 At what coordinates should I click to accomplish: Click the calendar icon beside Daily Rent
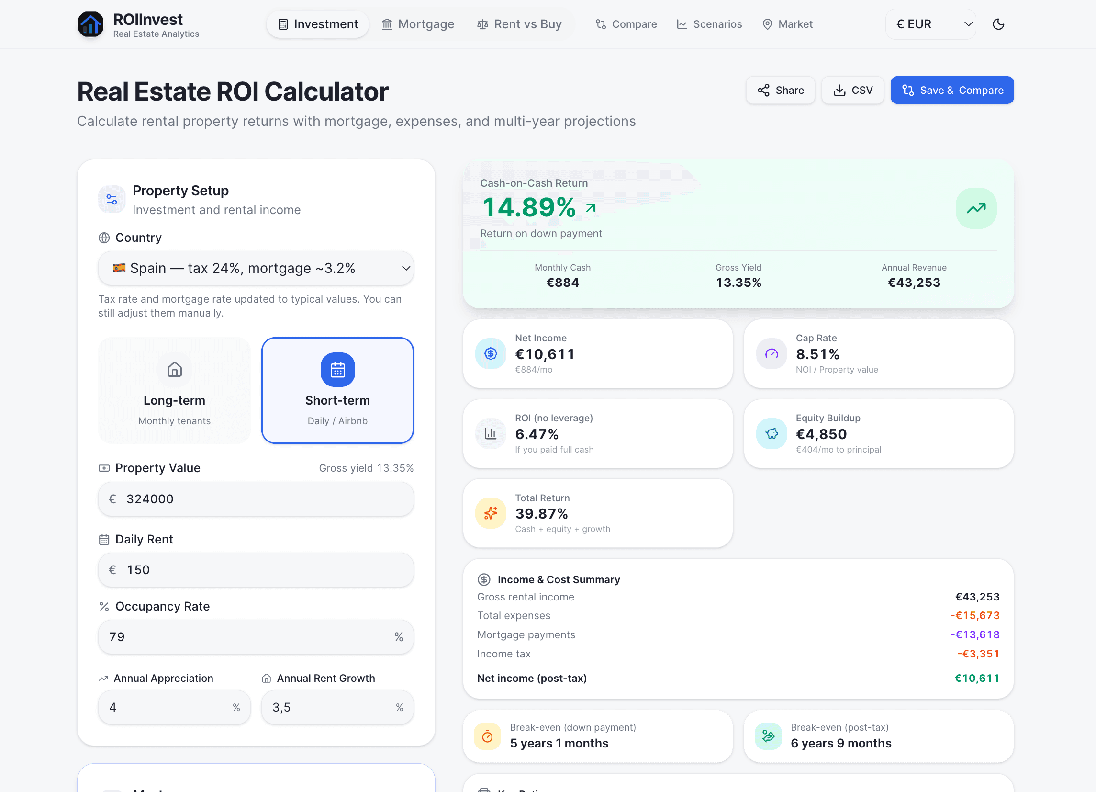(104, 539)
